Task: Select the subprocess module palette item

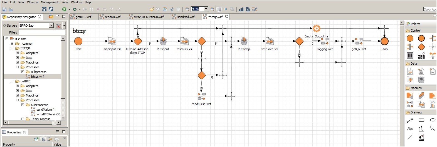Action: [x=410, y=104]
